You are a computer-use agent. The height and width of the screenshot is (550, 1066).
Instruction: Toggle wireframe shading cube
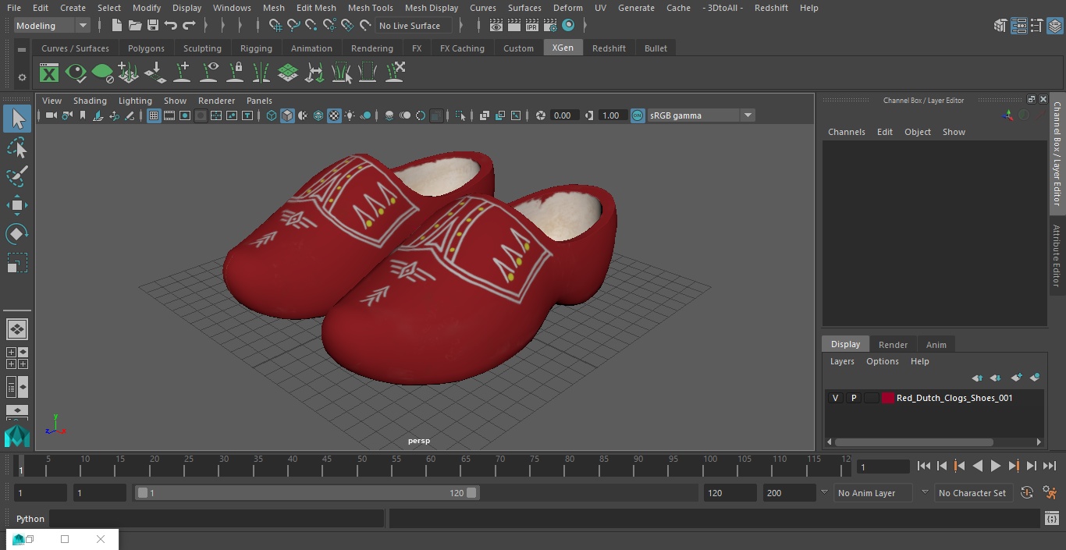272,115
